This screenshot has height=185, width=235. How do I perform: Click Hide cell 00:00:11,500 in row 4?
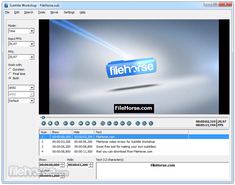(x=83, y=151)
